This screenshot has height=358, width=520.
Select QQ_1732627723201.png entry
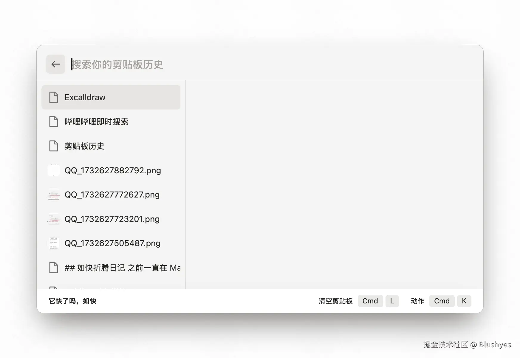[111, 219]
